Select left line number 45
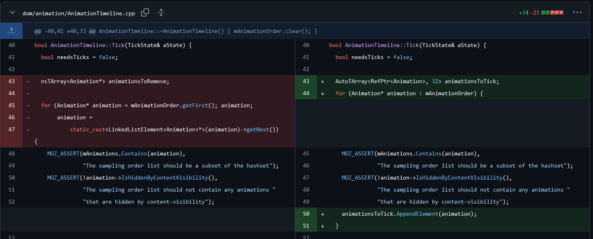The width and height of the screenshot is (593, 239). (11, 105)
